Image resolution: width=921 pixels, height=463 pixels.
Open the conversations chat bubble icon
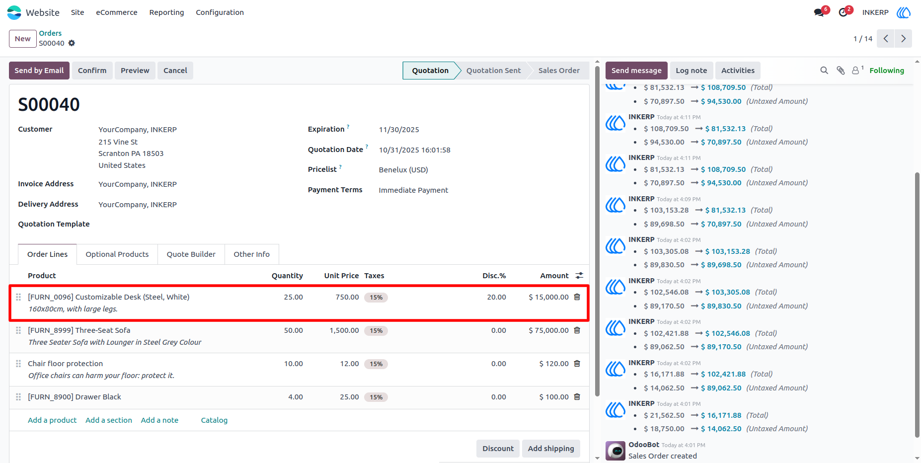[x=819, y=12]
